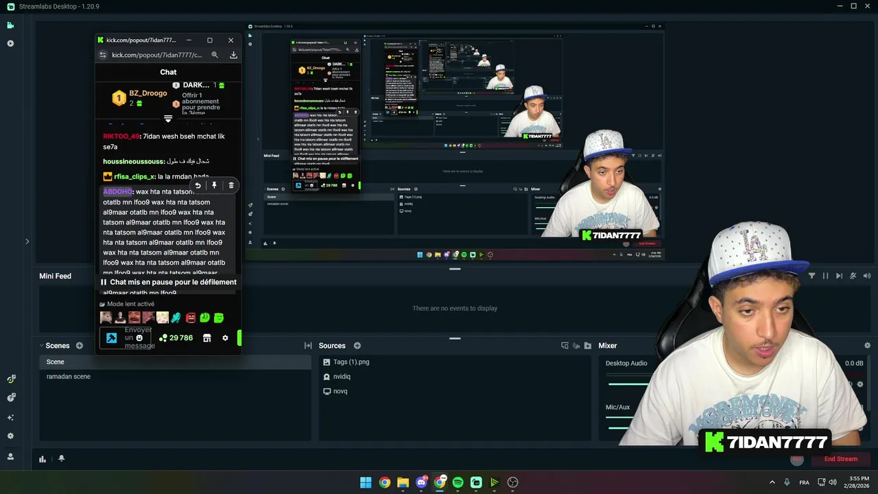878x494 pixels.
Task: Open the blue moderation gavel icon in chat
Action: coord(111,338)
